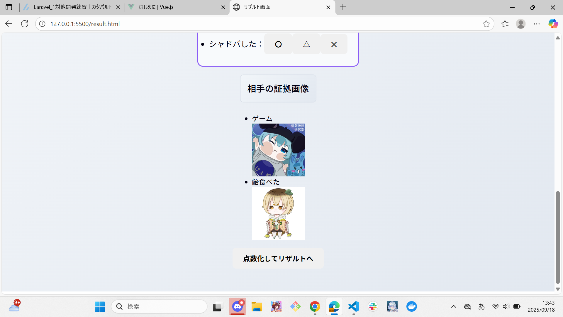Screen dimensions: 563x317
Task: Click 点数化してリザルトへ button
Action: point(278,258)
